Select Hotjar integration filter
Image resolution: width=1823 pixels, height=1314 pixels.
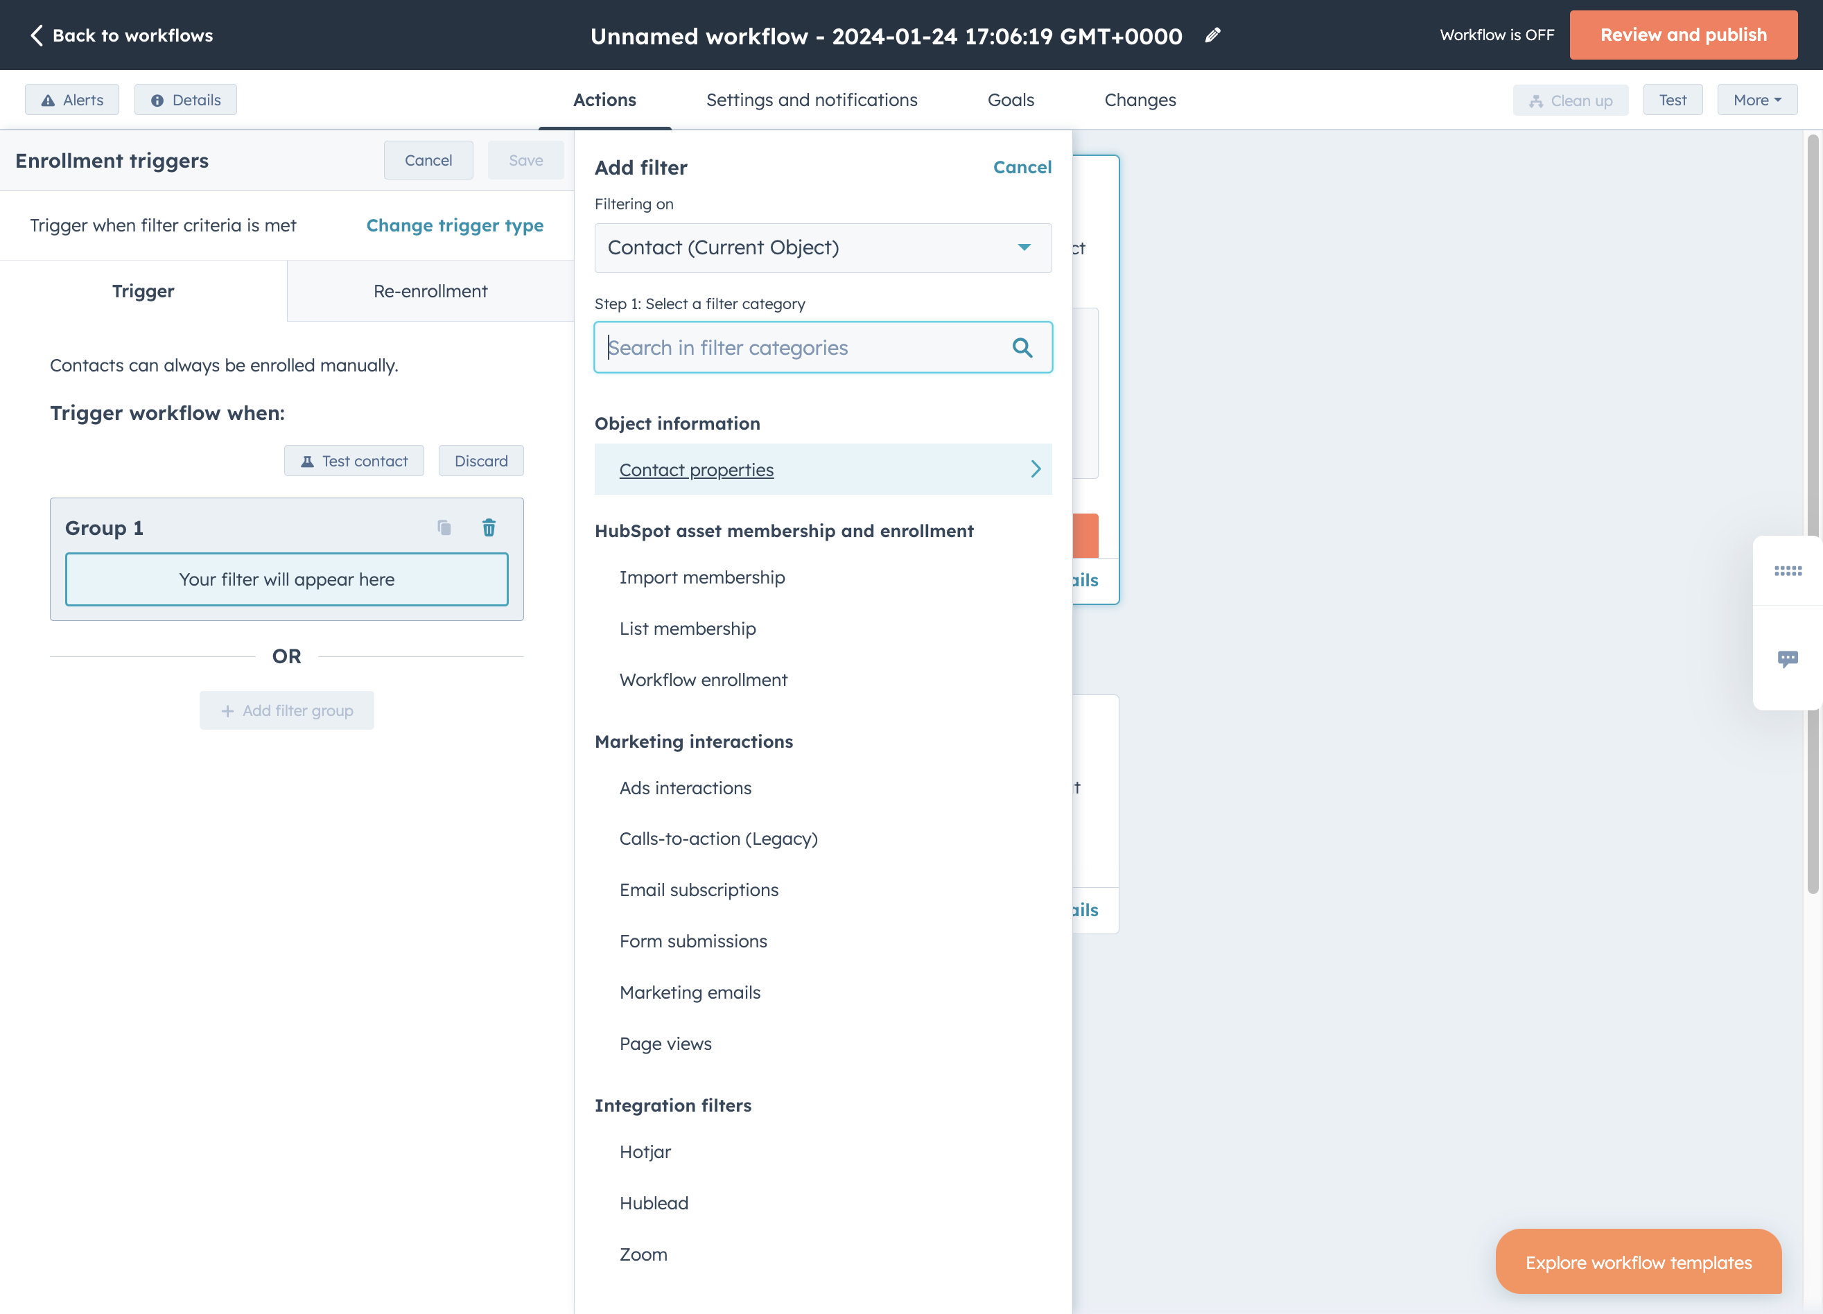[x=645, y=1152]
